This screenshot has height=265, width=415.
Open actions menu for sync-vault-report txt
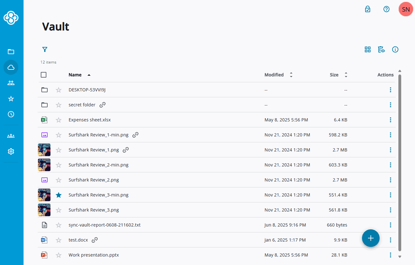(391, 225)
